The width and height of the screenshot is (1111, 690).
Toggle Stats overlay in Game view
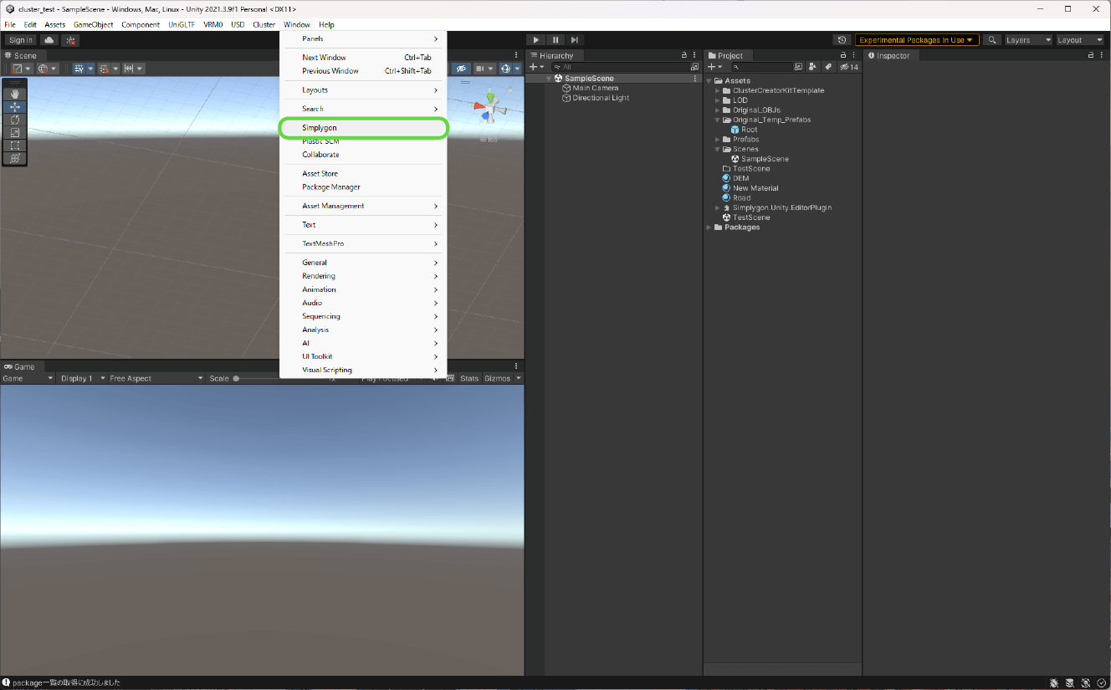469,379
